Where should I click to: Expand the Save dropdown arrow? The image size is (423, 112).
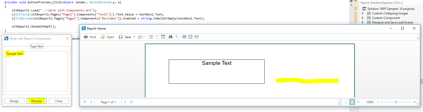click(x=134, y=37)
